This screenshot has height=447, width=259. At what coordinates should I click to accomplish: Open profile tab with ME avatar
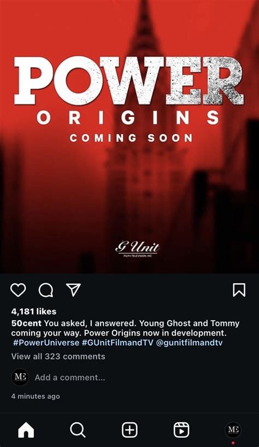[x=233, y=429]
